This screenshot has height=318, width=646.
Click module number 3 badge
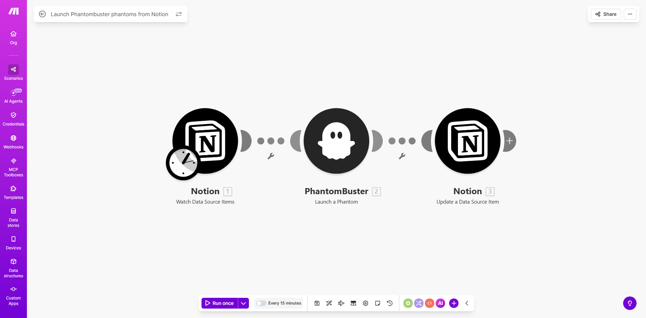pyautogui.click(x=490, y=191)
